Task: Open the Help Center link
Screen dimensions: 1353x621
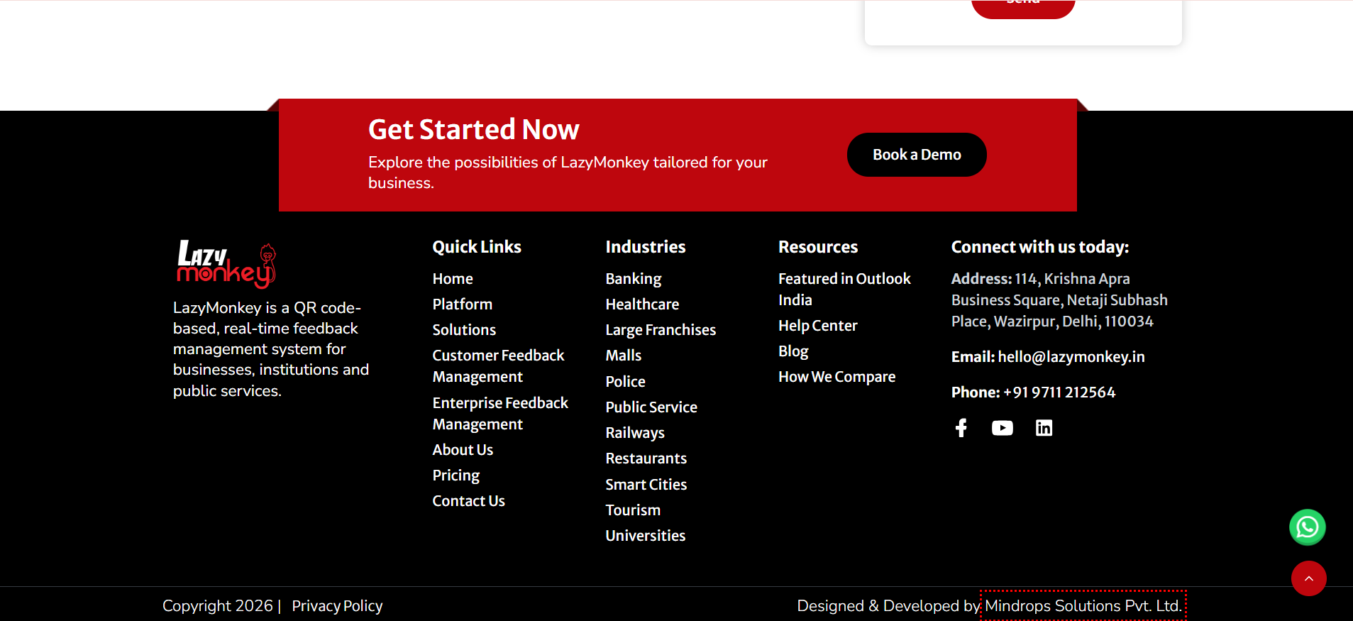Action: point(818,326)
